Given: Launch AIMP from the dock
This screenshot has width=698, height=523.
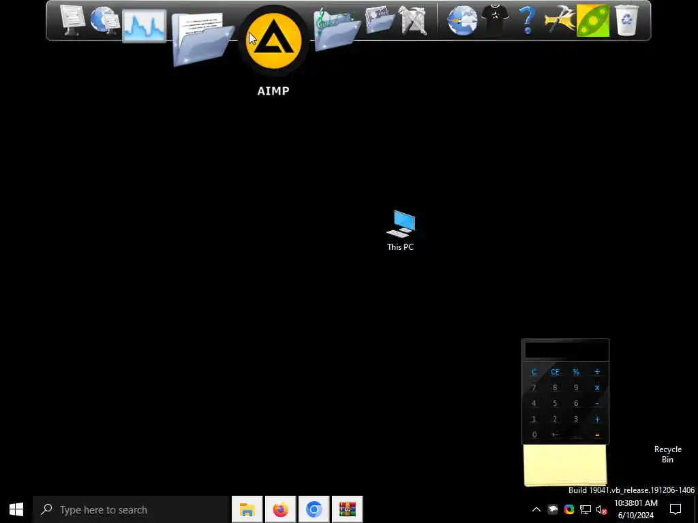Looking at the screenshot, I should pos(273,41).
